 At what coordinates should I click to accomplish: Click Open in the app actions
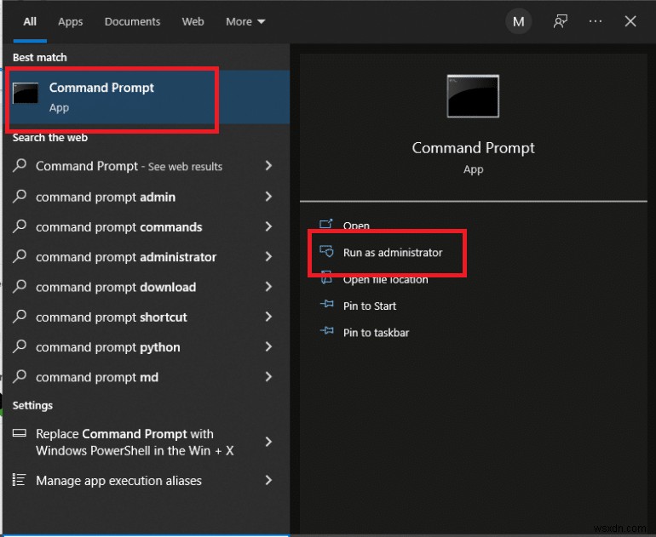356,226
